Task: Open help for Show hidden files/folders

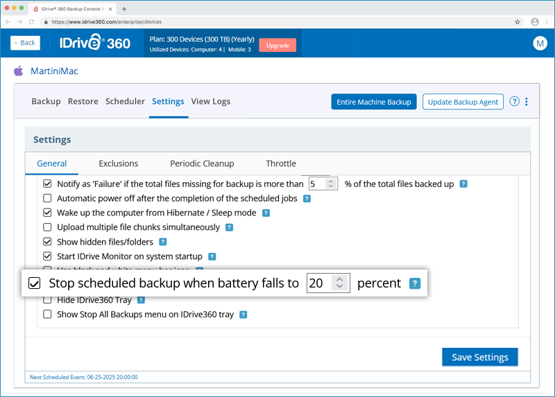Action: (163, 242)
